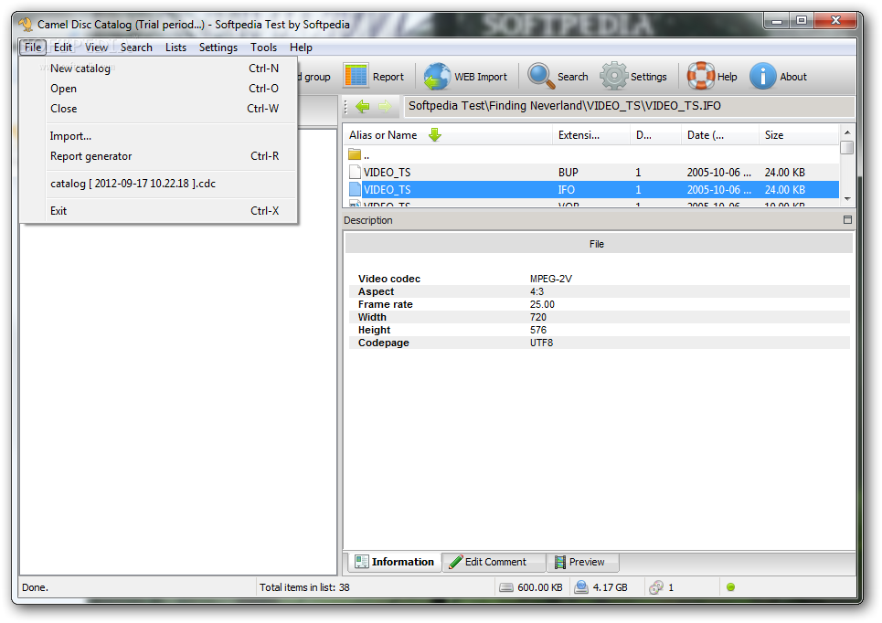882x623 pixels.
Task: Sort by Extension column header
Action: 591,135
